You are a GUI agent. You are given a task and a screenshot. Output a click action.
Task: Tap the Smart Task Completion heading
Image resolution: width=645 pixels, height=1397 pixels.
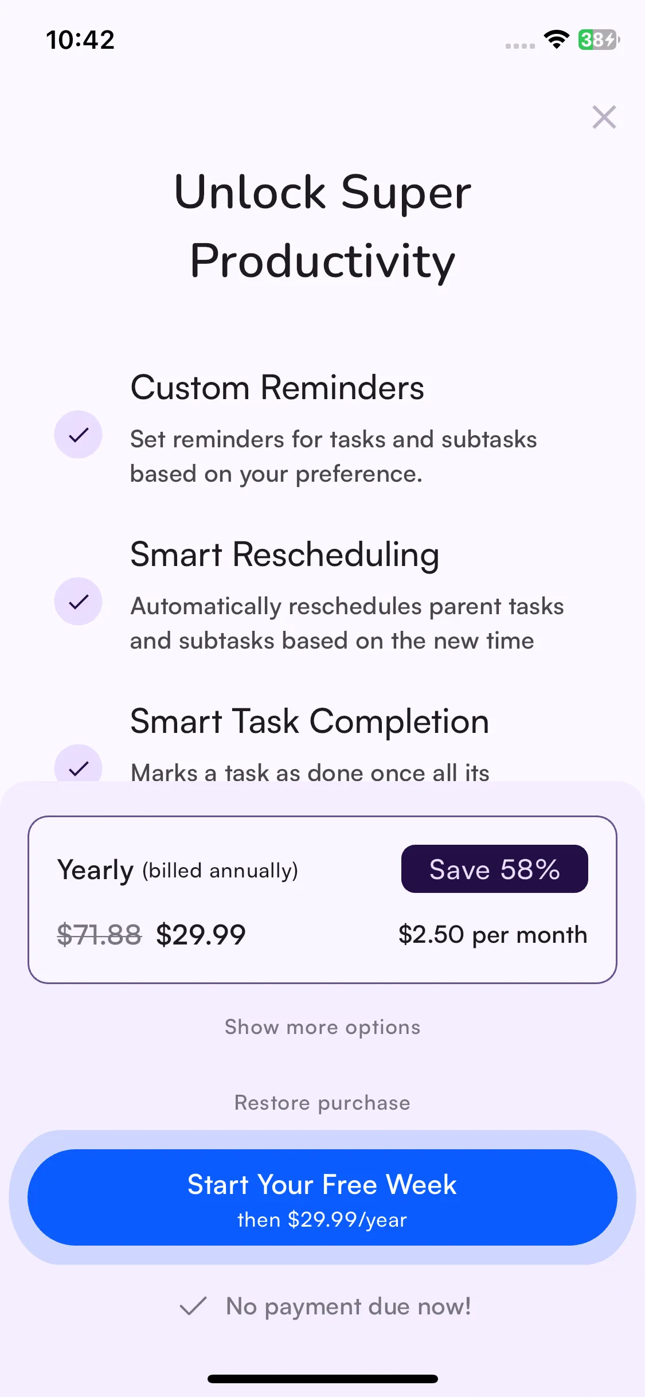pos(310,721)
